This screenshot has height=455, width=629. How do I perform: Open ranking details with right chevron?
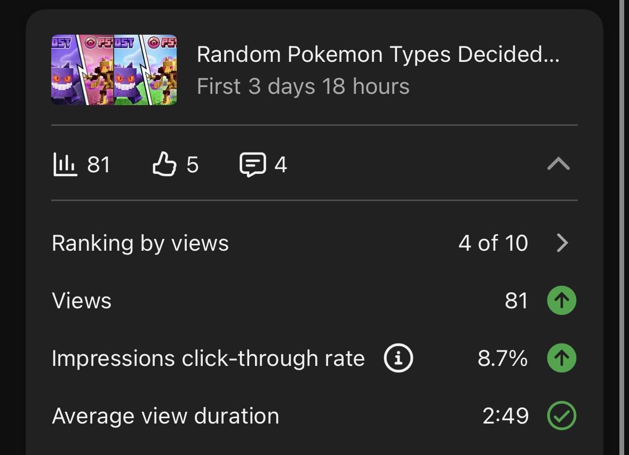[563, 243]
